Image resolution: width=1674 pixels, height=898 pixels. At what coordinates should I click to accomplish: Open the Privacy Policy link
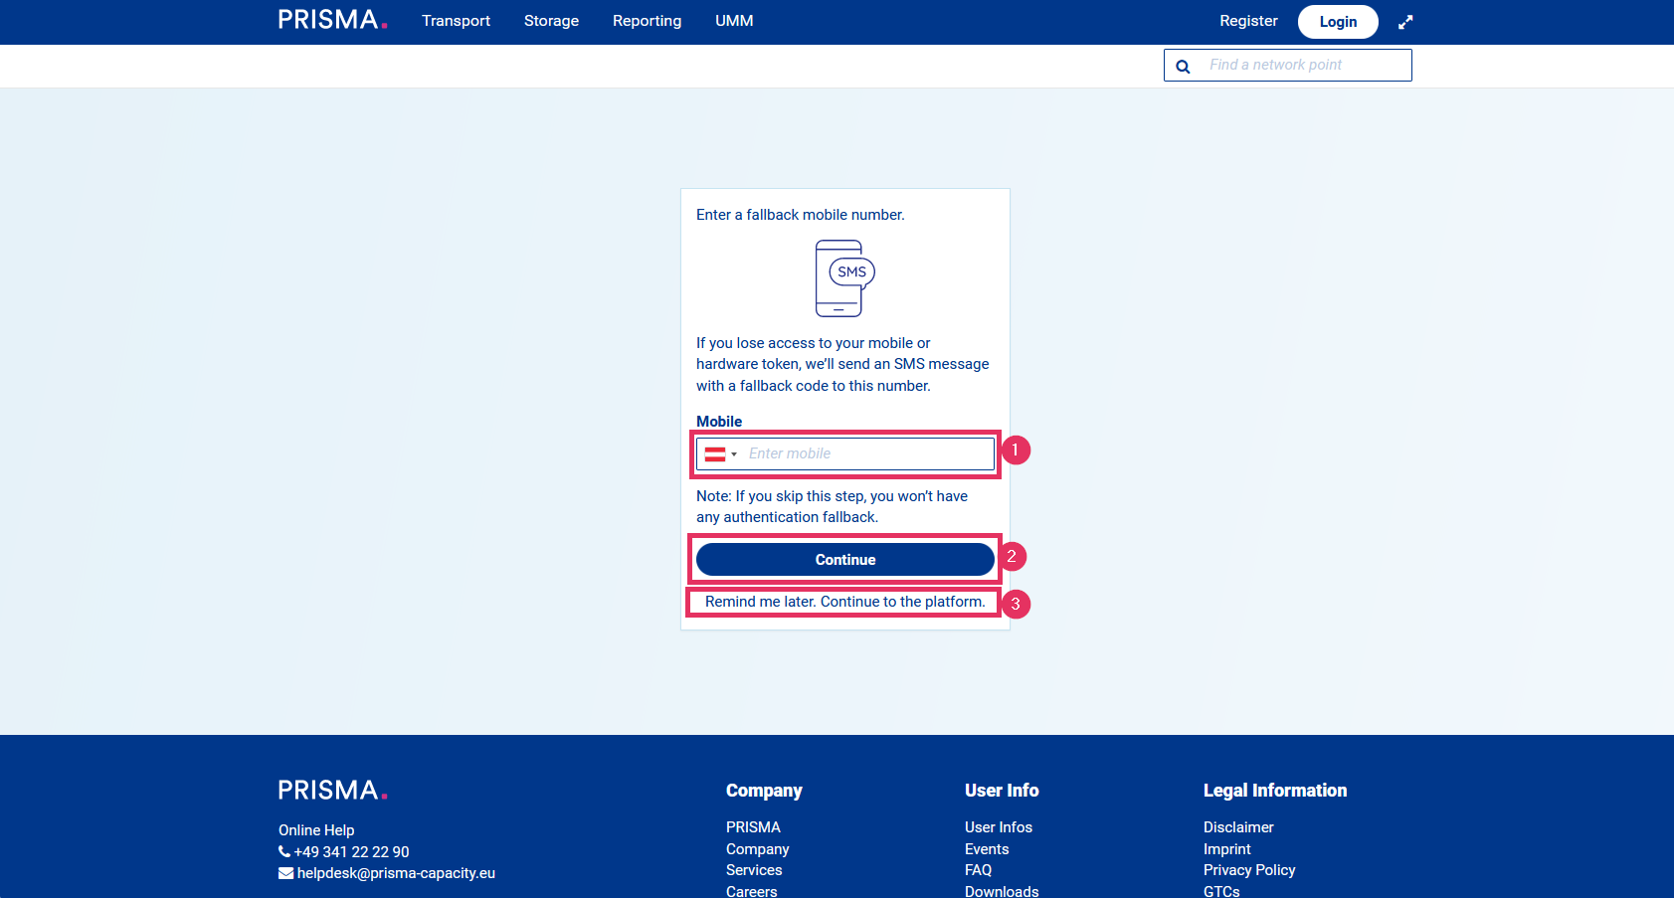1248,870
